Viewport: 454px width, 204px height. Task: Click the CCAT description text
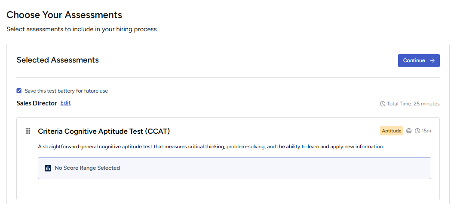[x=211, y=147]
